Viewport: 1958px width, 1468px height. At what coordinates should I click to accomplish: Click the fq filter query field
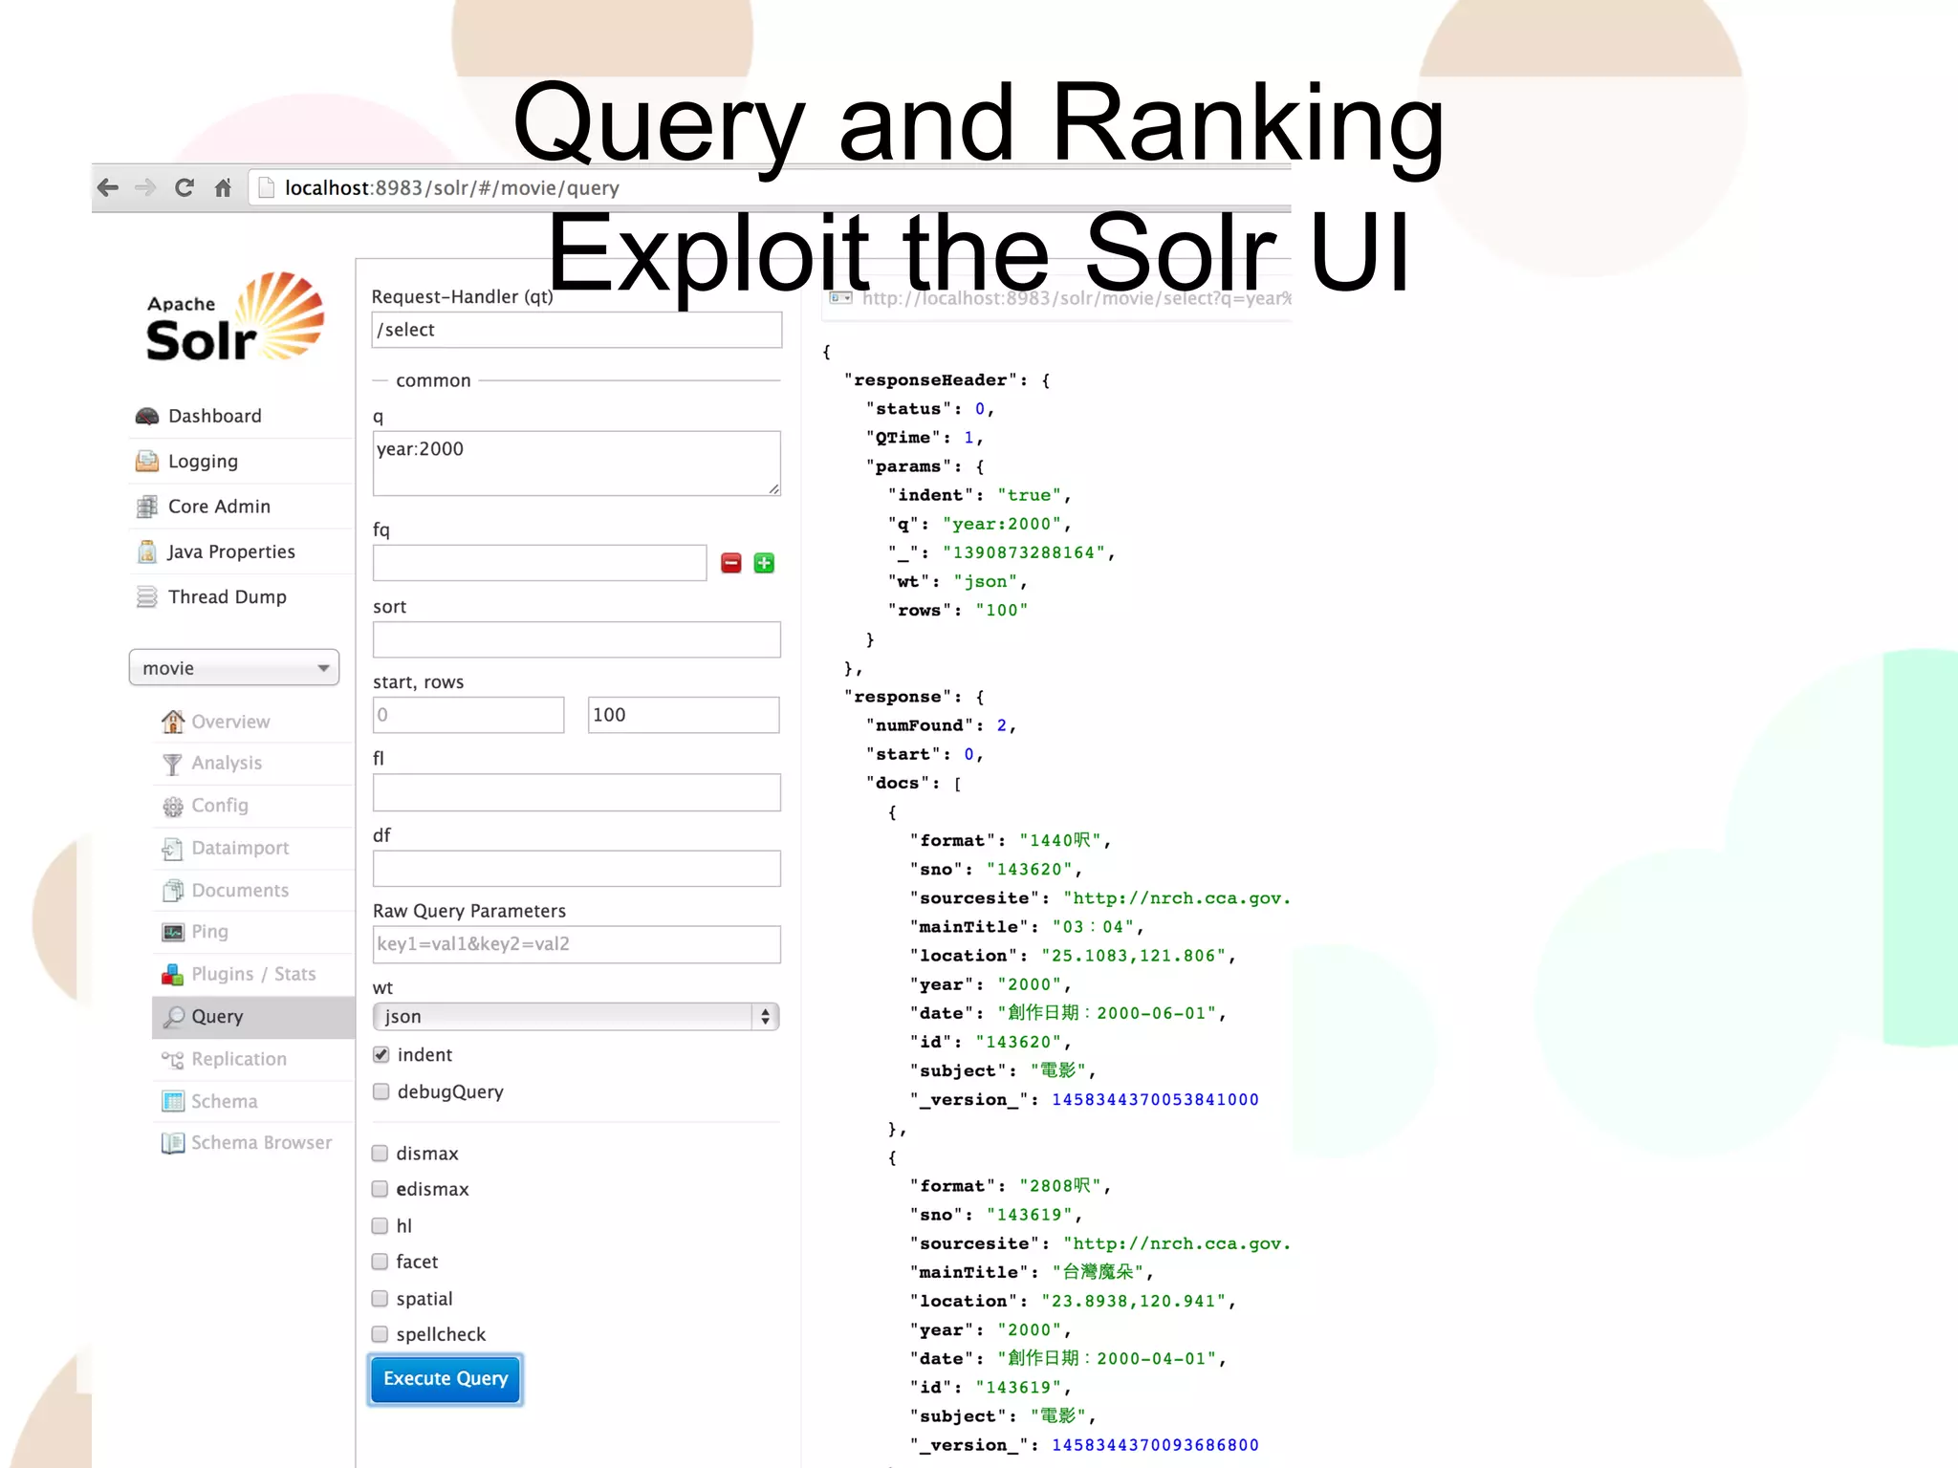[539, 563]
